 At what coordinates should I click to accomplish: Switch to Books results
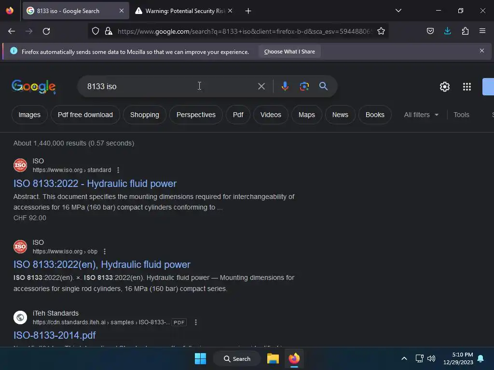pyautogui.click(x=375, y=115)
